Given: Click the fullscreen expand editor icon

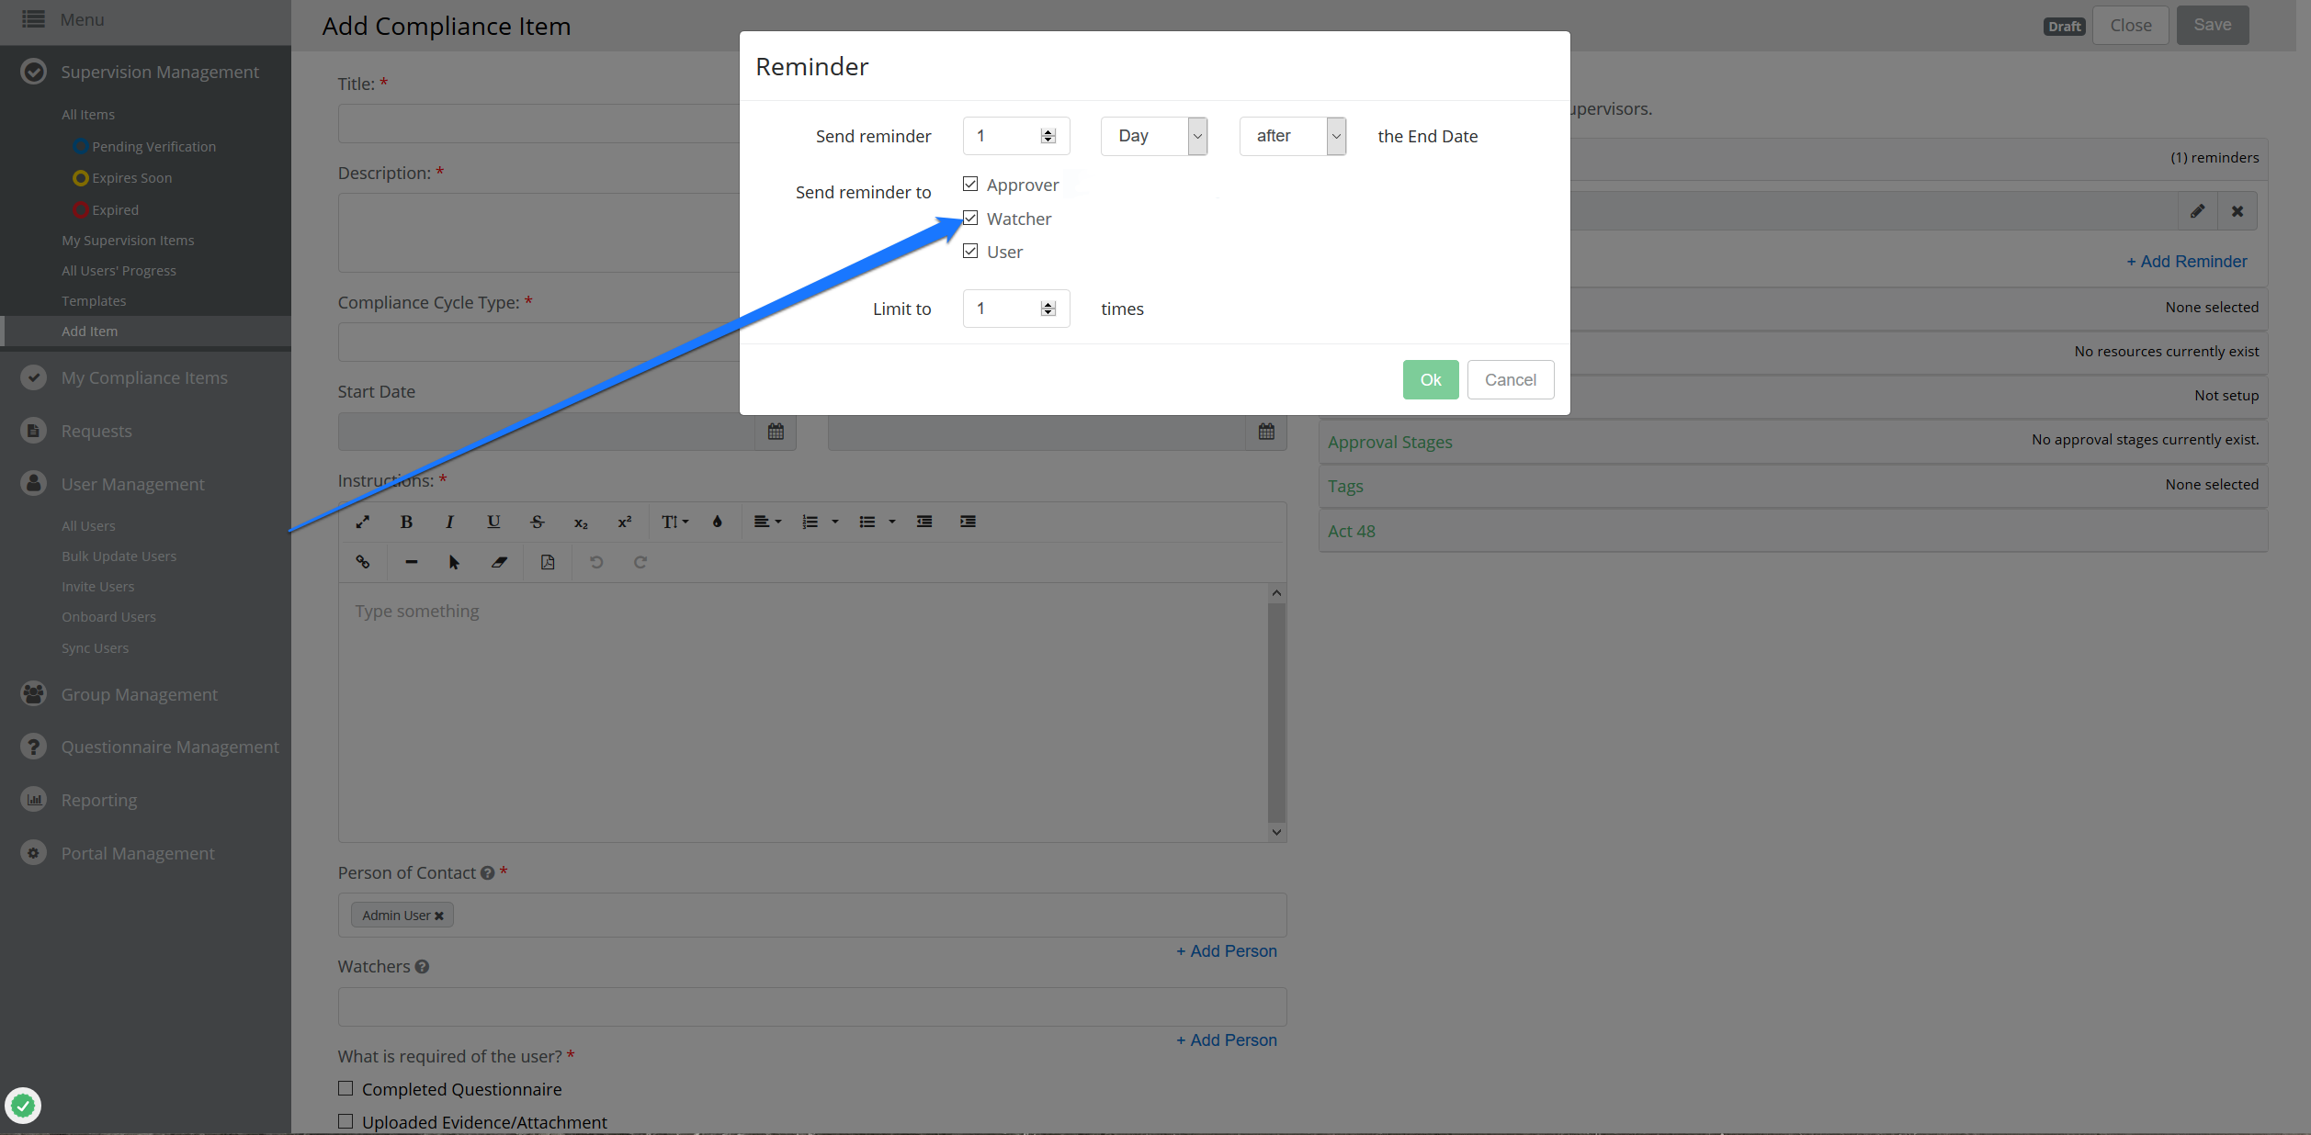Looking at the screenshot, I should coord(363,522).
